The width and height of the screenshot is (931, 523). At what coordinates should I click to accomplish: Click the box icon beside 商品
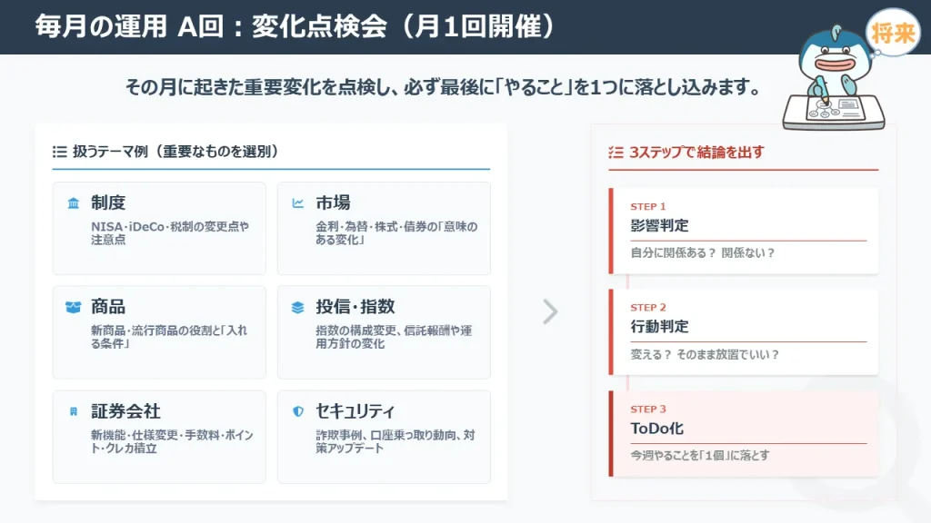(73, 308)
